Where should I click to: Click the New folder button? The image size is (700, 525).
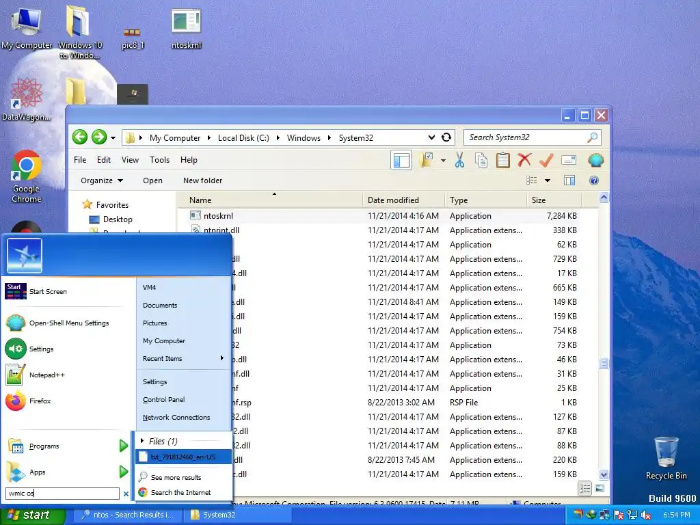pyautogui.click(x=202, y=180)
